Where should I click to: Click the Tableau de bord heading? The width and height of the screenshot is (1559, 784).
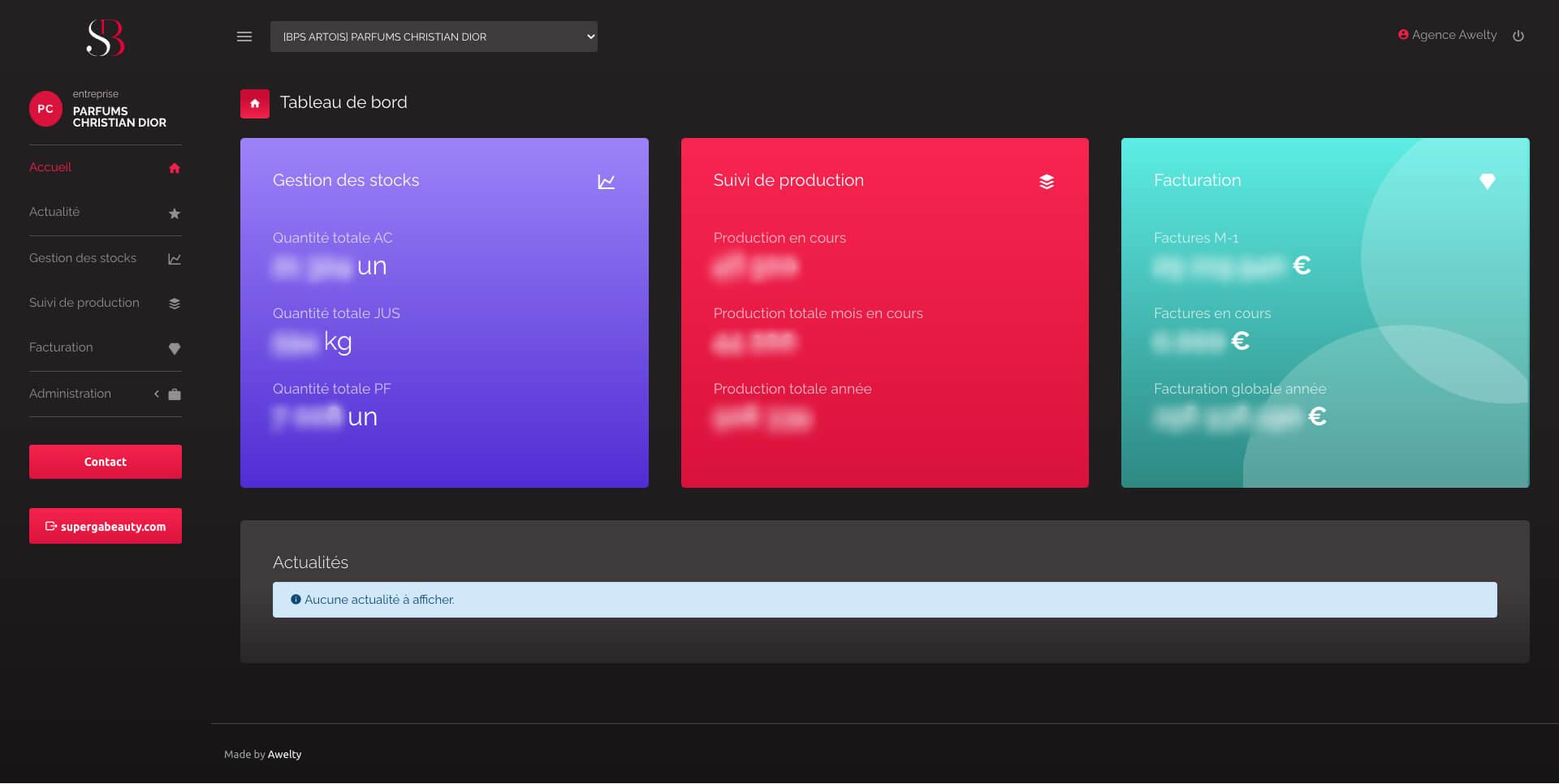coord(343,102)
